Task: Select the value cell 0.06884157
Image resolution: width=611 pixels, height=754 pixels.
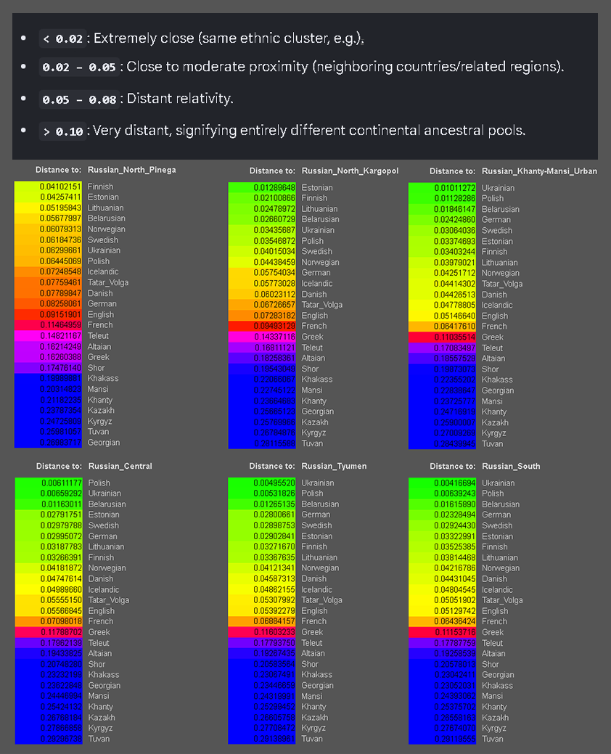Action: [x=262, y=621]
